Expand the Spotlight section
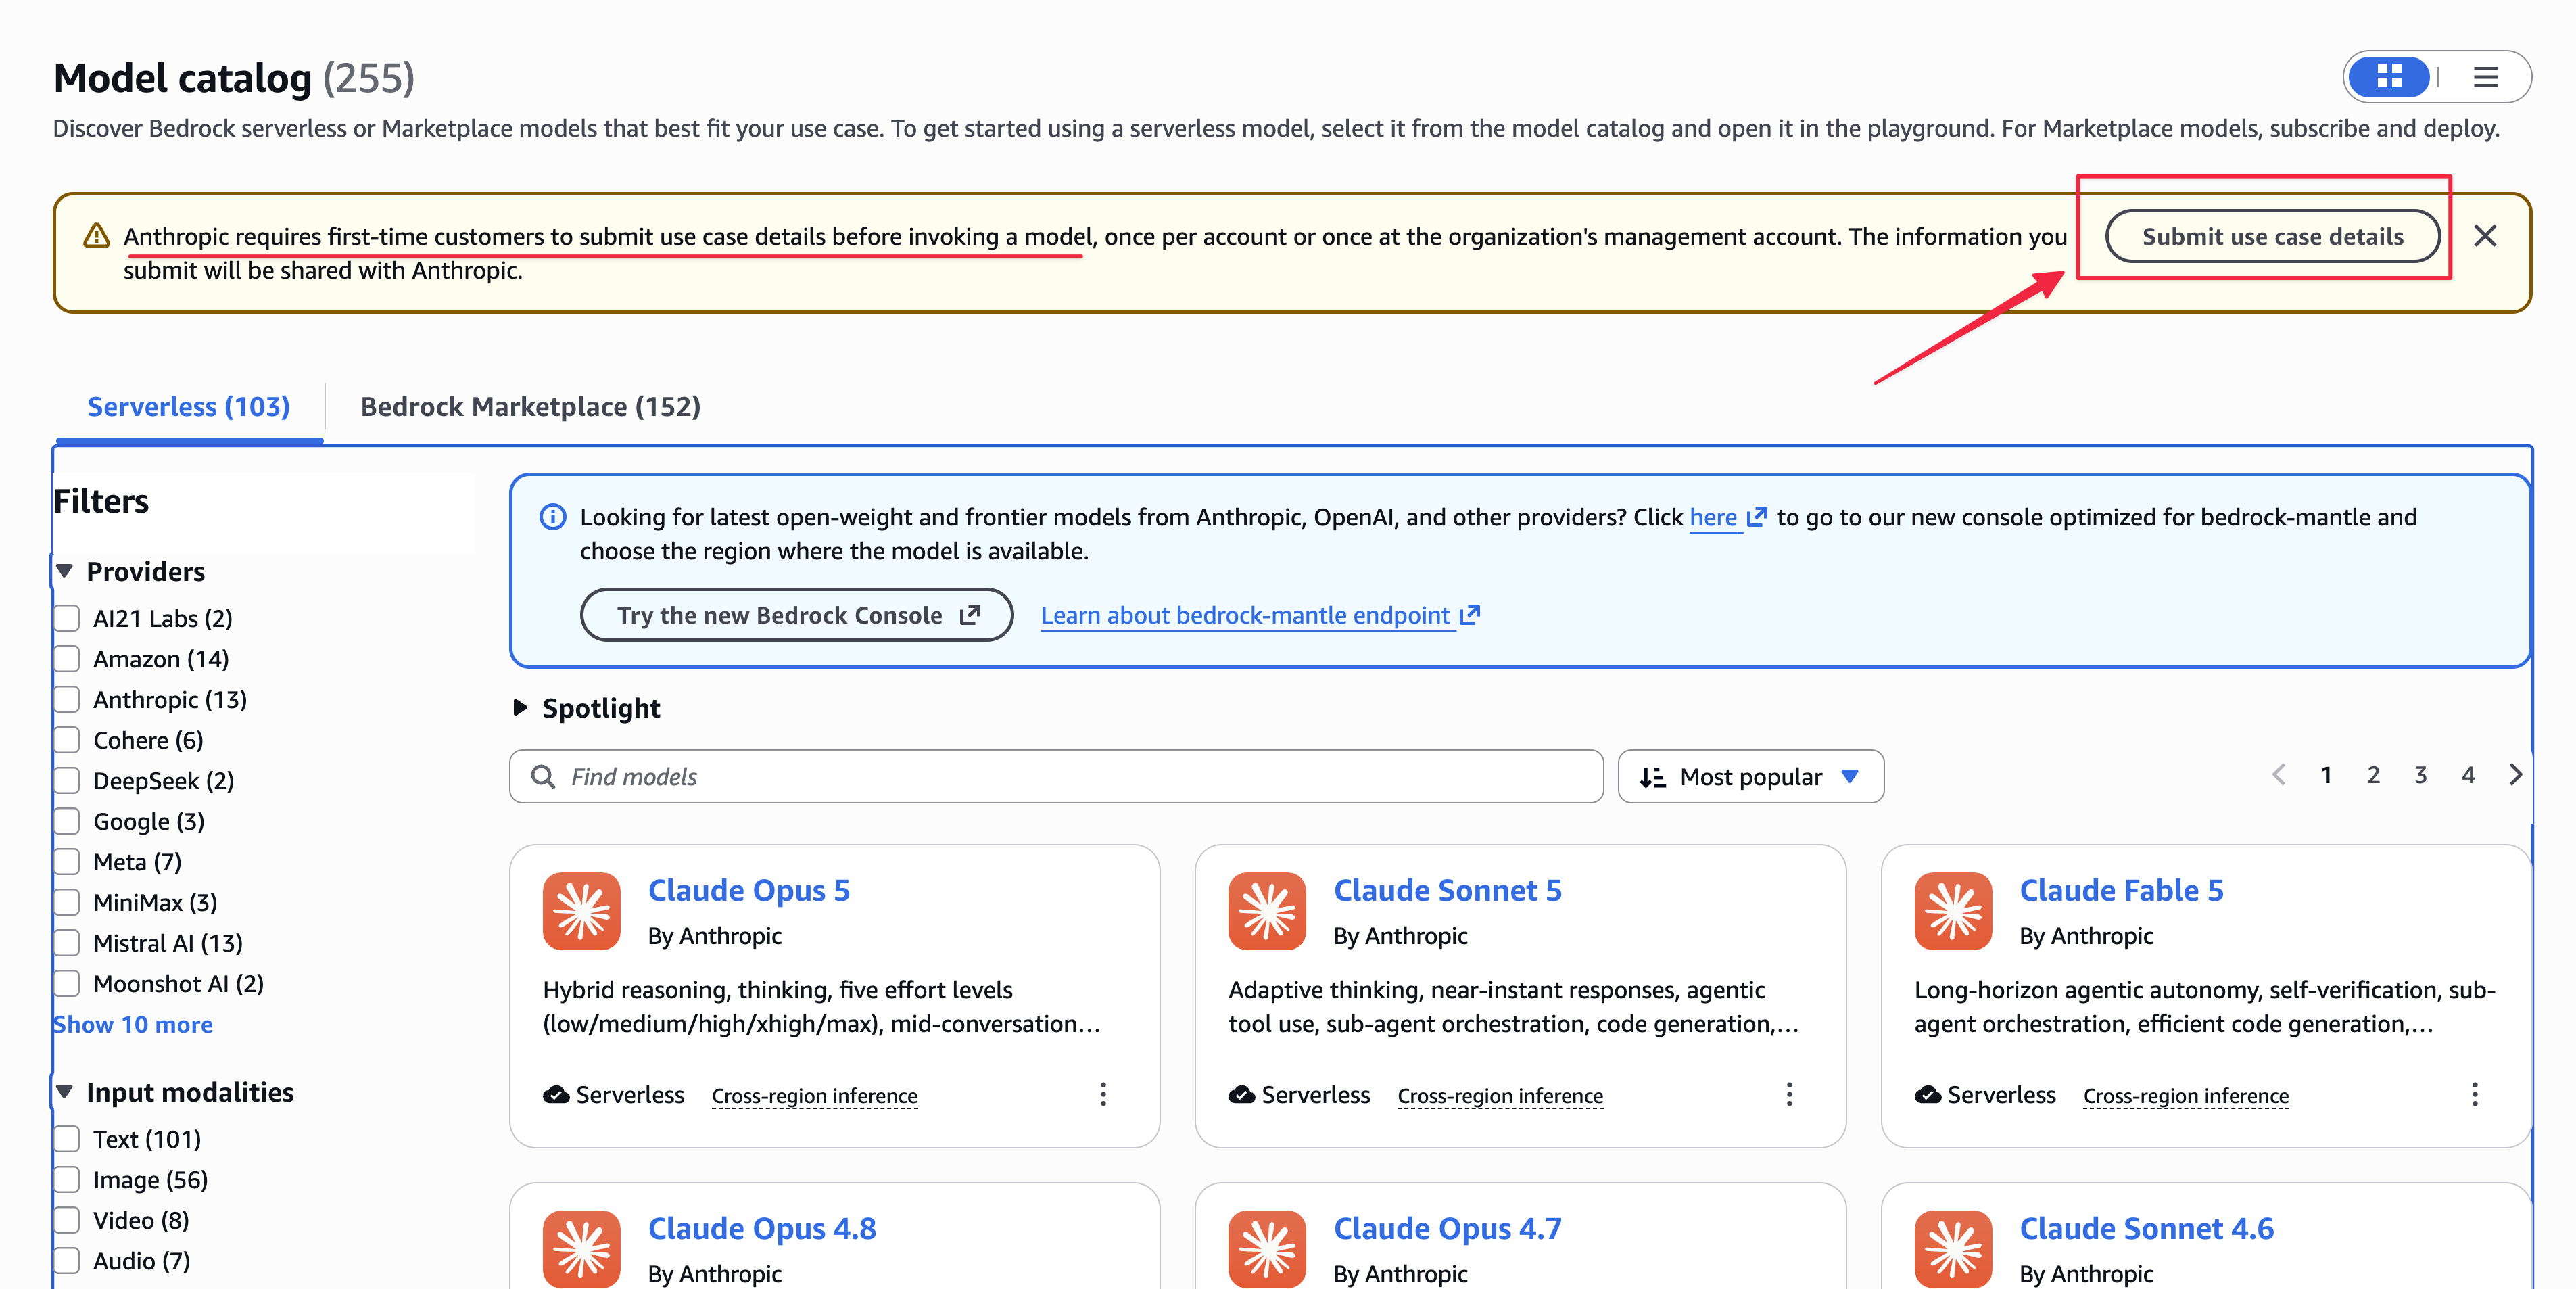Screen dimensions: 2576x1289 coord(520,708)
